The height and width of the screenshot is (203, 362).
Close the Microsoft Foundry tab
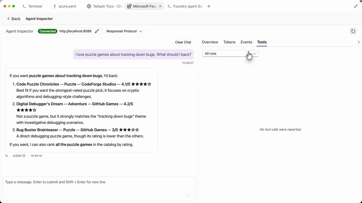[x=160, y=6]
